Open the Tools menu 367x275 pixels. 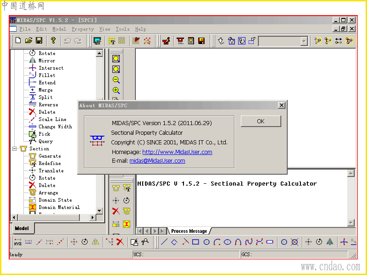click(122, 29)
